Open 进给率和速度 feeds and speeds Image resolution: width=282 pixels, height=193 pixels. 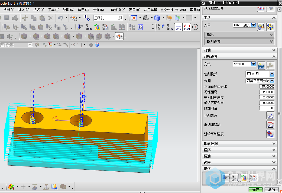coord(270,134)
